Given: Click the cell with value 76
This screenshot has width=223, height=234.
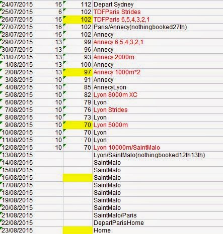Looking at the screenshot, I should [78, 110].
